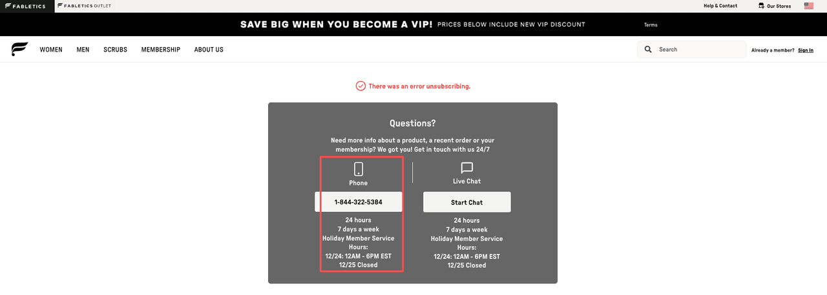Follow the Sign In link

(805, 50)
